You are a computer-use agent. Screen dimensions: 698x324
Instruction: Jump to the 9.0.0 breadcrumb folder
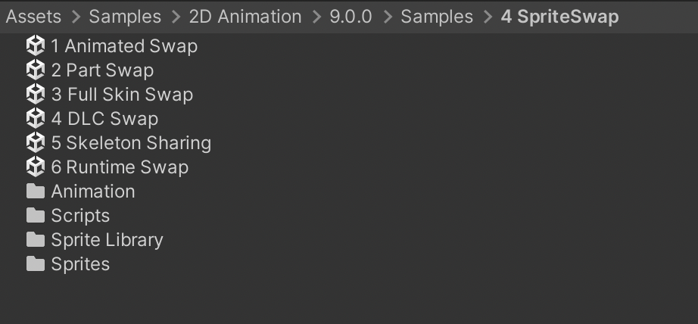351,17
